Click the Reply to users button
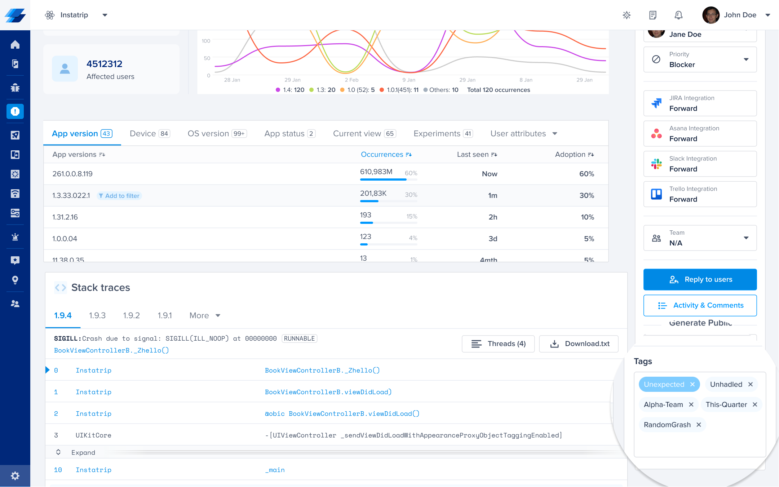The width and height of the screenshot is (779, 487). (x=700, y=279)
